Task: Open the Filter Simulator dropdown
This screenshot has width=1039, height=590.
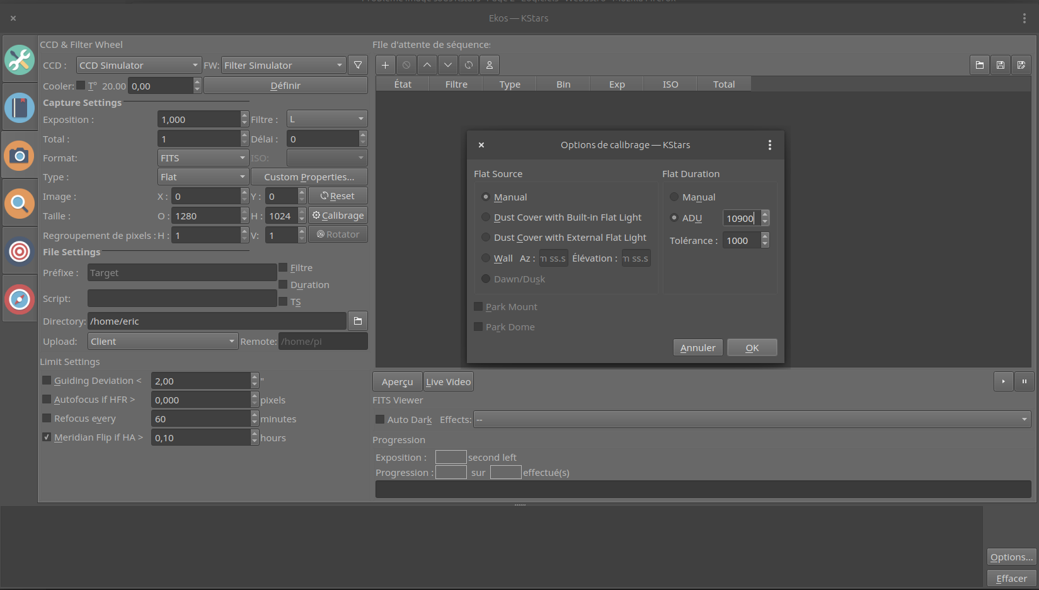Action: click(284, 65)
